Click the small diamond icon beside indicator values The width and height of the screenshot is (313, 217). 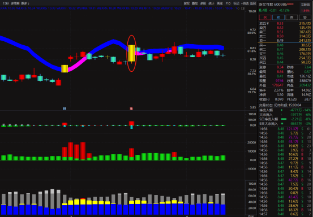(x=239, y=8)
